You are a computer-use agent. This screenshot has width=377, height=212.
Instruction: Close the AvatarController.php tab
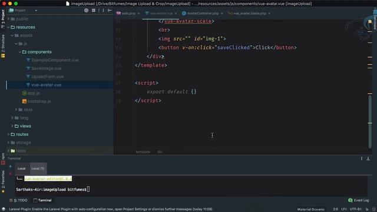coord(221,14)
